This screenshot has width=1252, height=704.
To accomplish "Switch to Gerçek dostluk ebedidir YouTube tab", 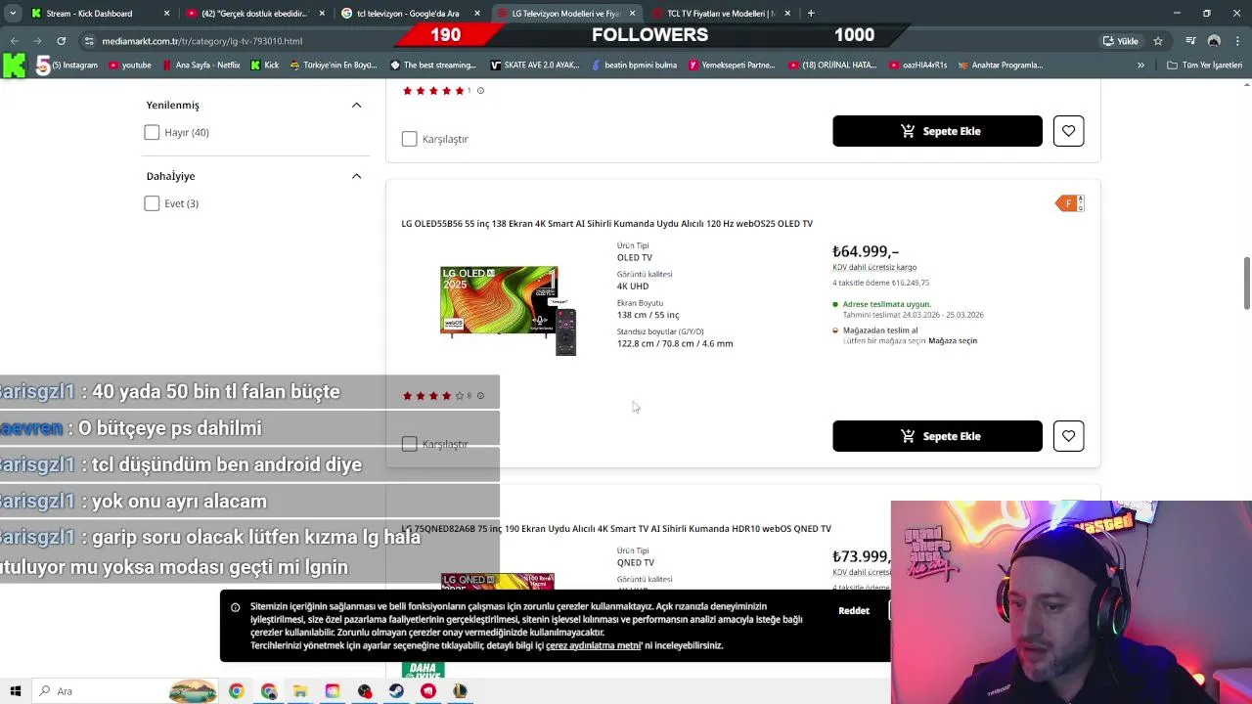I will point(253,14).
